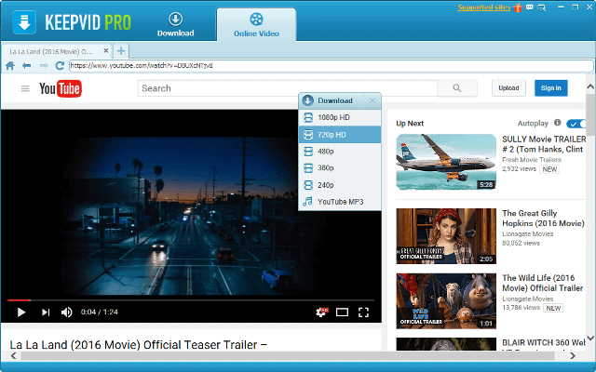Click the YouTube logo
The image size is (596, 372).
61,88
